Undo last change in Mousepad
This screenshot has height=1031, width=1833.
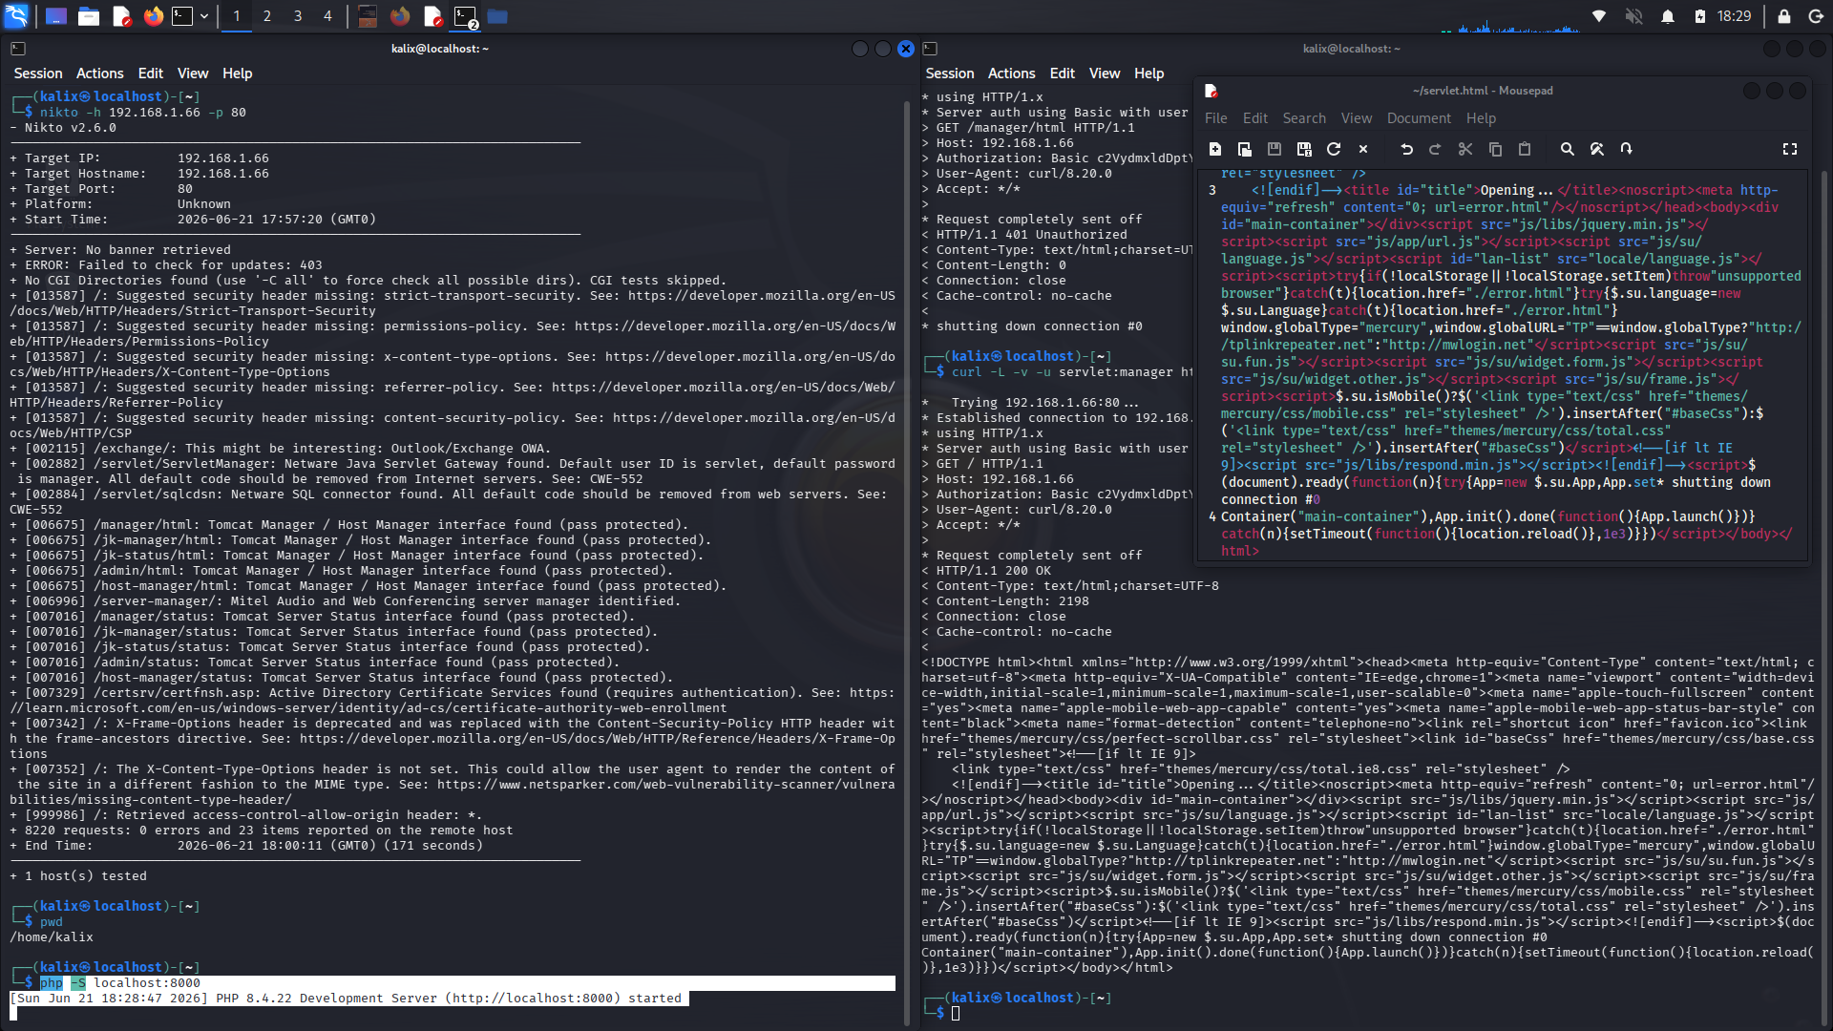[1406, 149]
